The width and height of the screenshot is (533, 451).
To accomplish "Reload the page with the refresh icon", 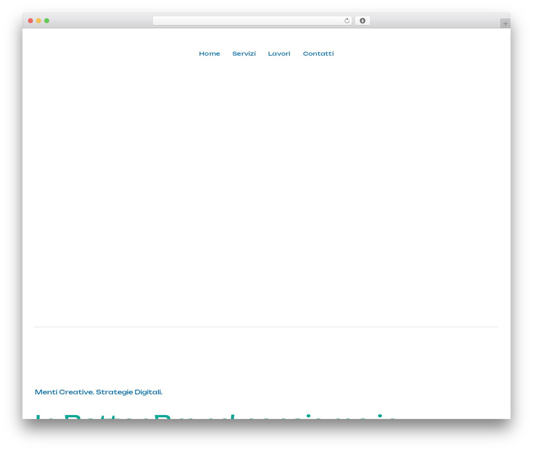I will pyautogui.click(x=346, y=21).
